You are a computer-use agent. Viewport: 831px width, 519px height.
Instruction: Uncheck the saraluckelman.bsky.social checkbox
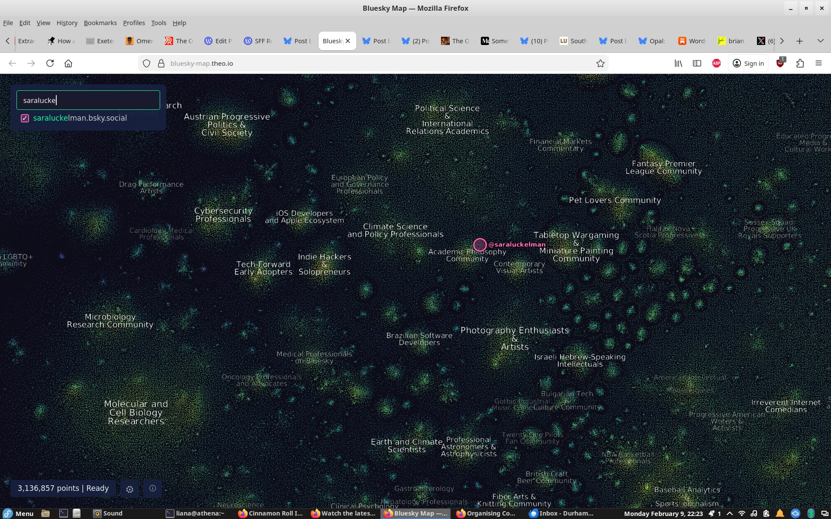(25, 118)
